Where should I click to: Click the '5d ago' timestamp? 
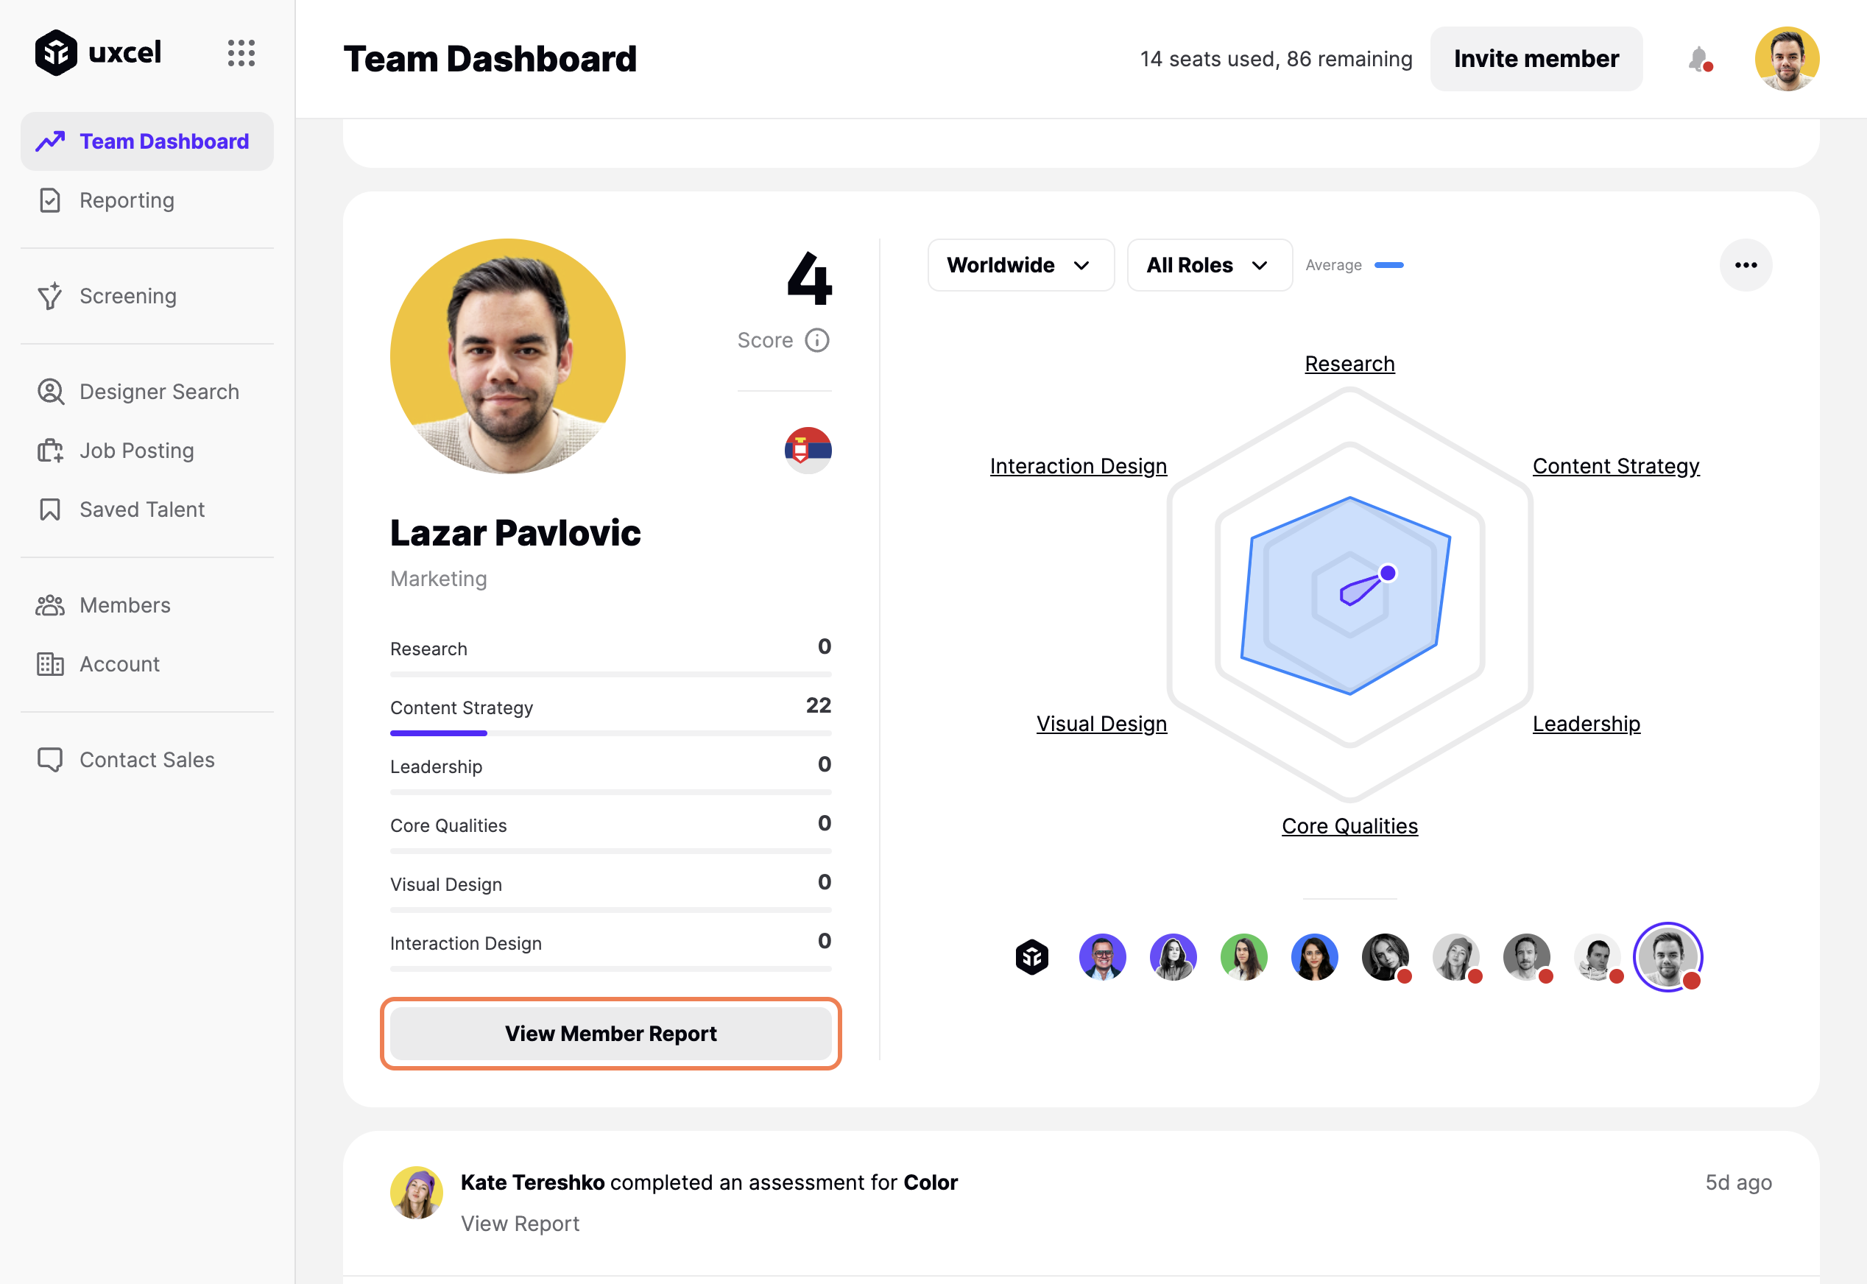(1737, 1182)
